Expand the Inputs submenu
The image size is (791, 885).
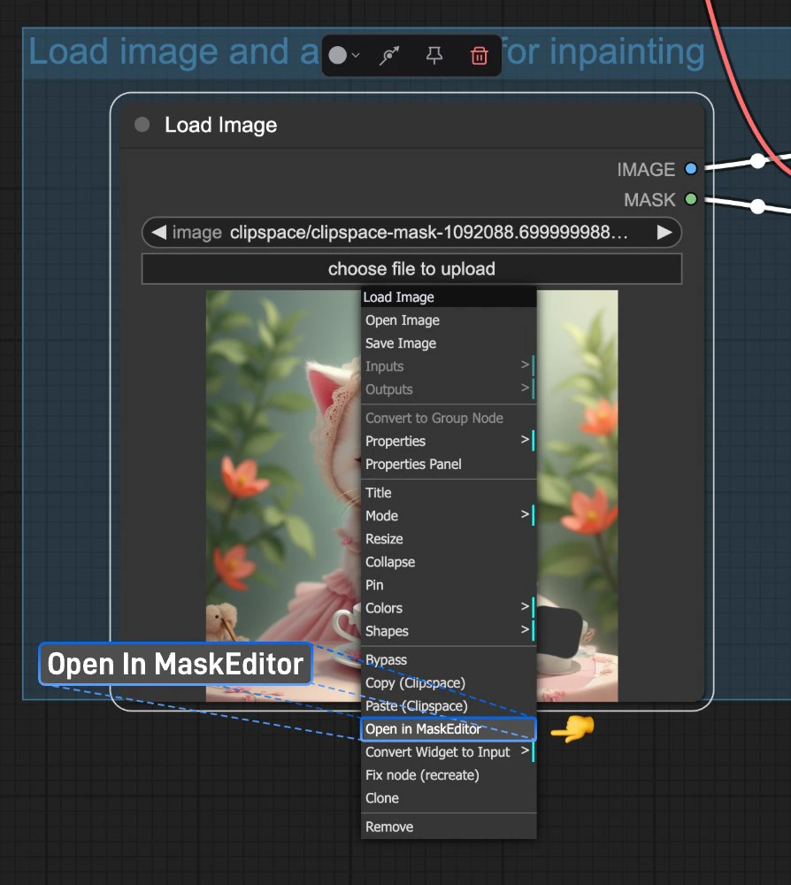449,366
